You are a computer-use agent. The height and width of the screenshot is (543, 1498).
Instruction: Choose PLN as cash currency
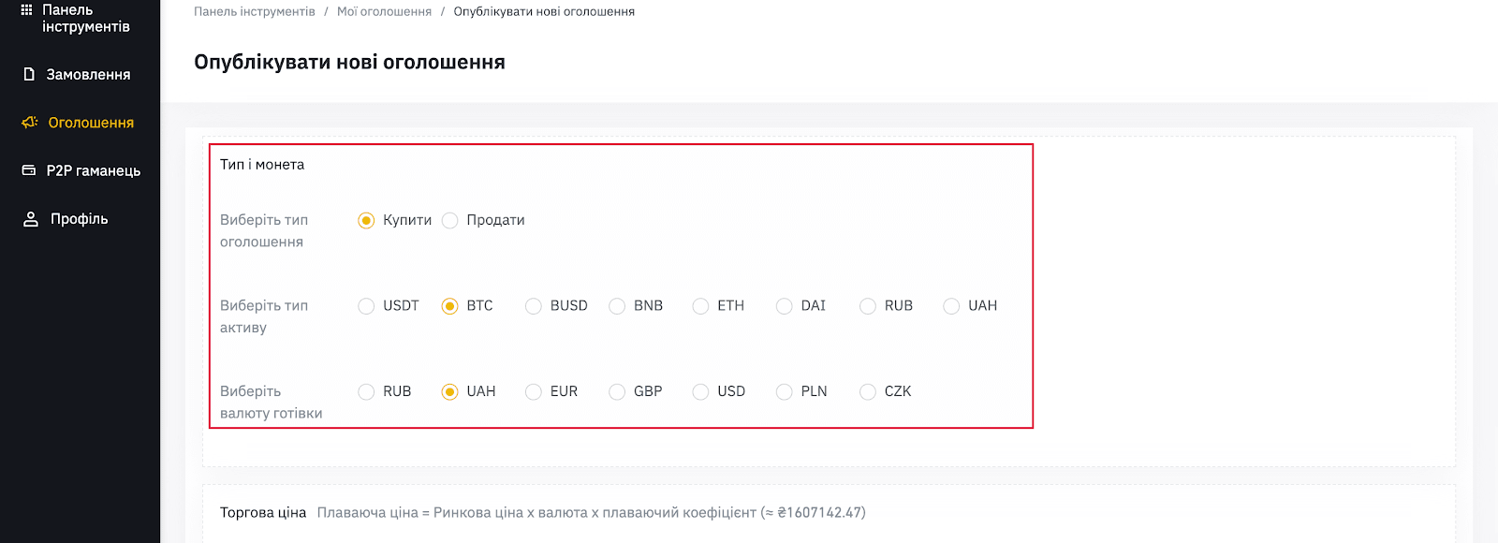pos(785,391)
